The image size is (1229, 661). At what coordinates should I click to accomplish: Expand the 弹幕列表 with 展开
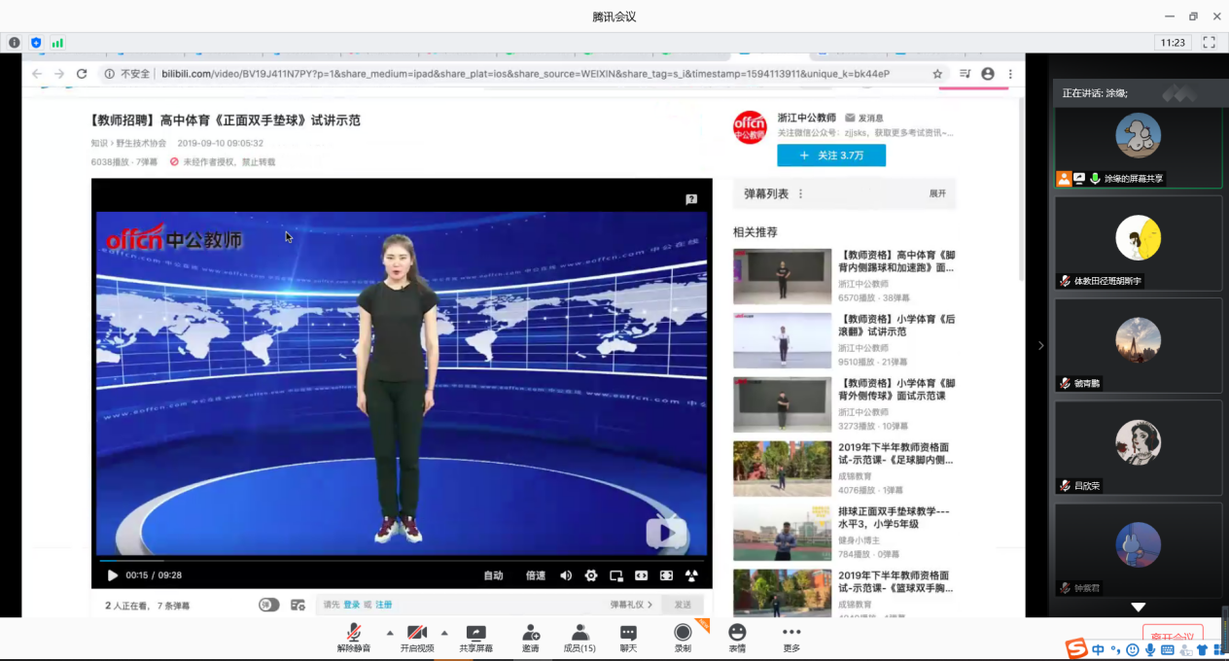(937, 193)
